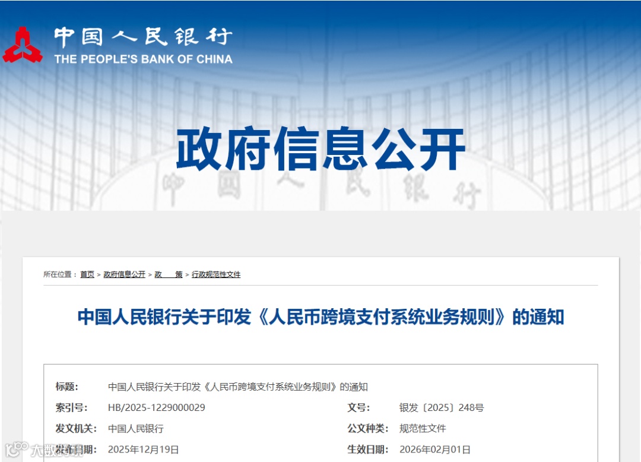Screen dimensions: 641x462
Task: Click THE PEOPLE'S BANK OF CHINA text
Action: 143,59
